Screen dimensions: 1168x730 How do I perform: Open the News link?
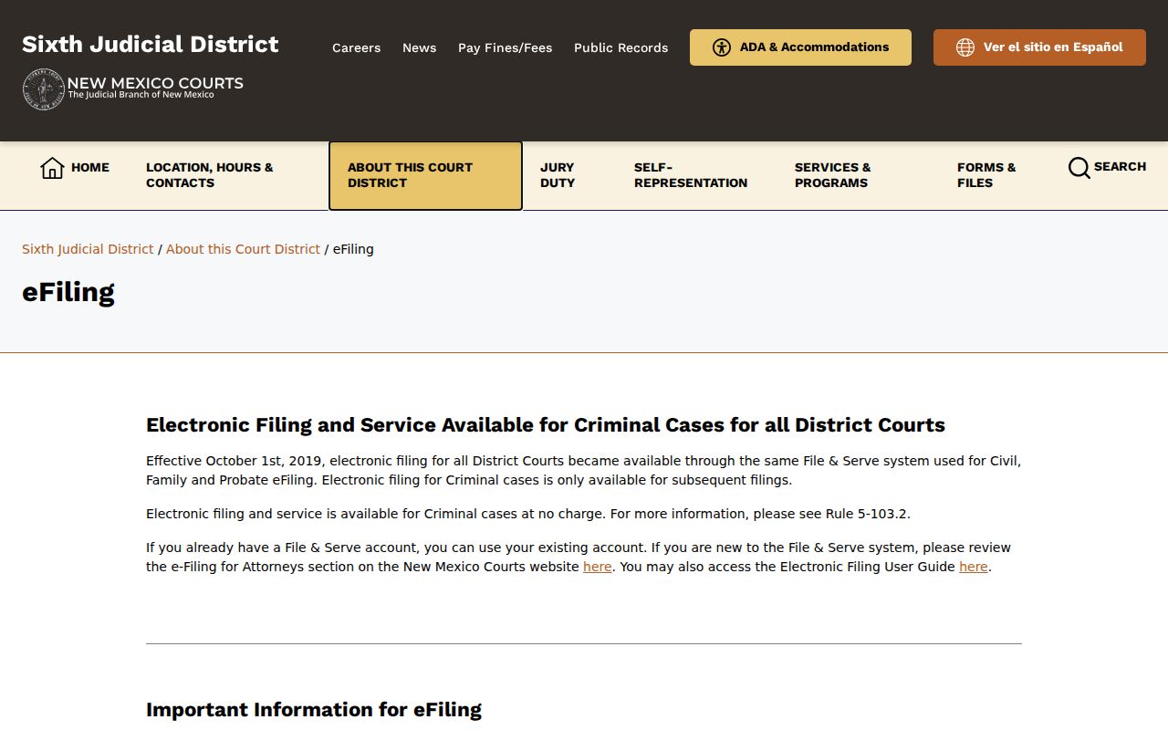[419, 47]
